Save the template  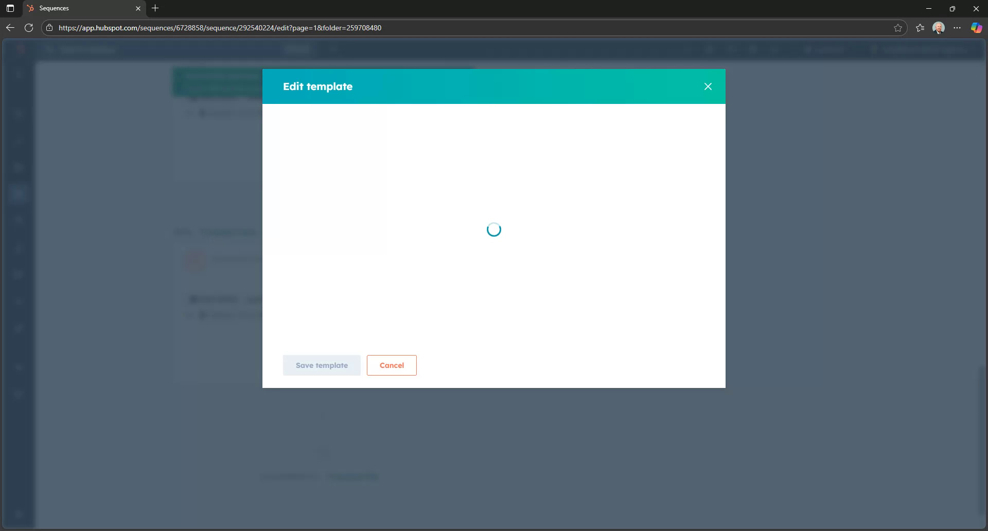click(321, 365)
